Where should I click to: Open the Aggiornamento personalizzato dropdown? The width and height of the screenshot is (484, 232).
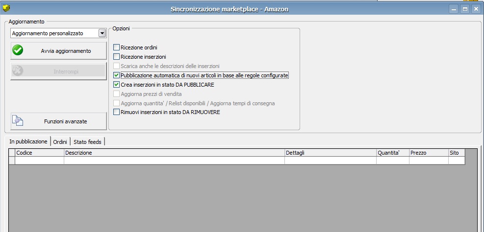pyautogui.click(x=102, y=33)
